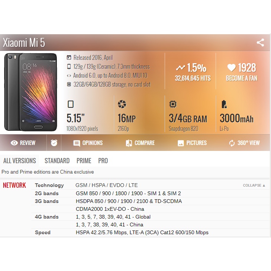Open the Pictures image icon
The width and height of the screenshot is (271, 271).
click(x=181, y=143)
